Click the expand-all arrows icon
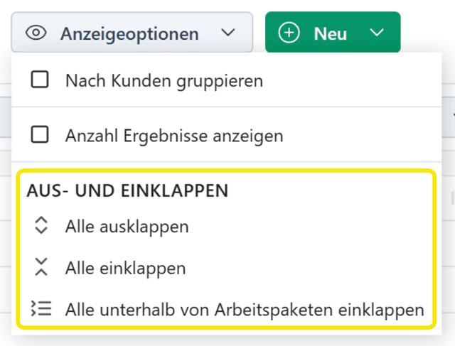455x346 pixels. [41, 227]
